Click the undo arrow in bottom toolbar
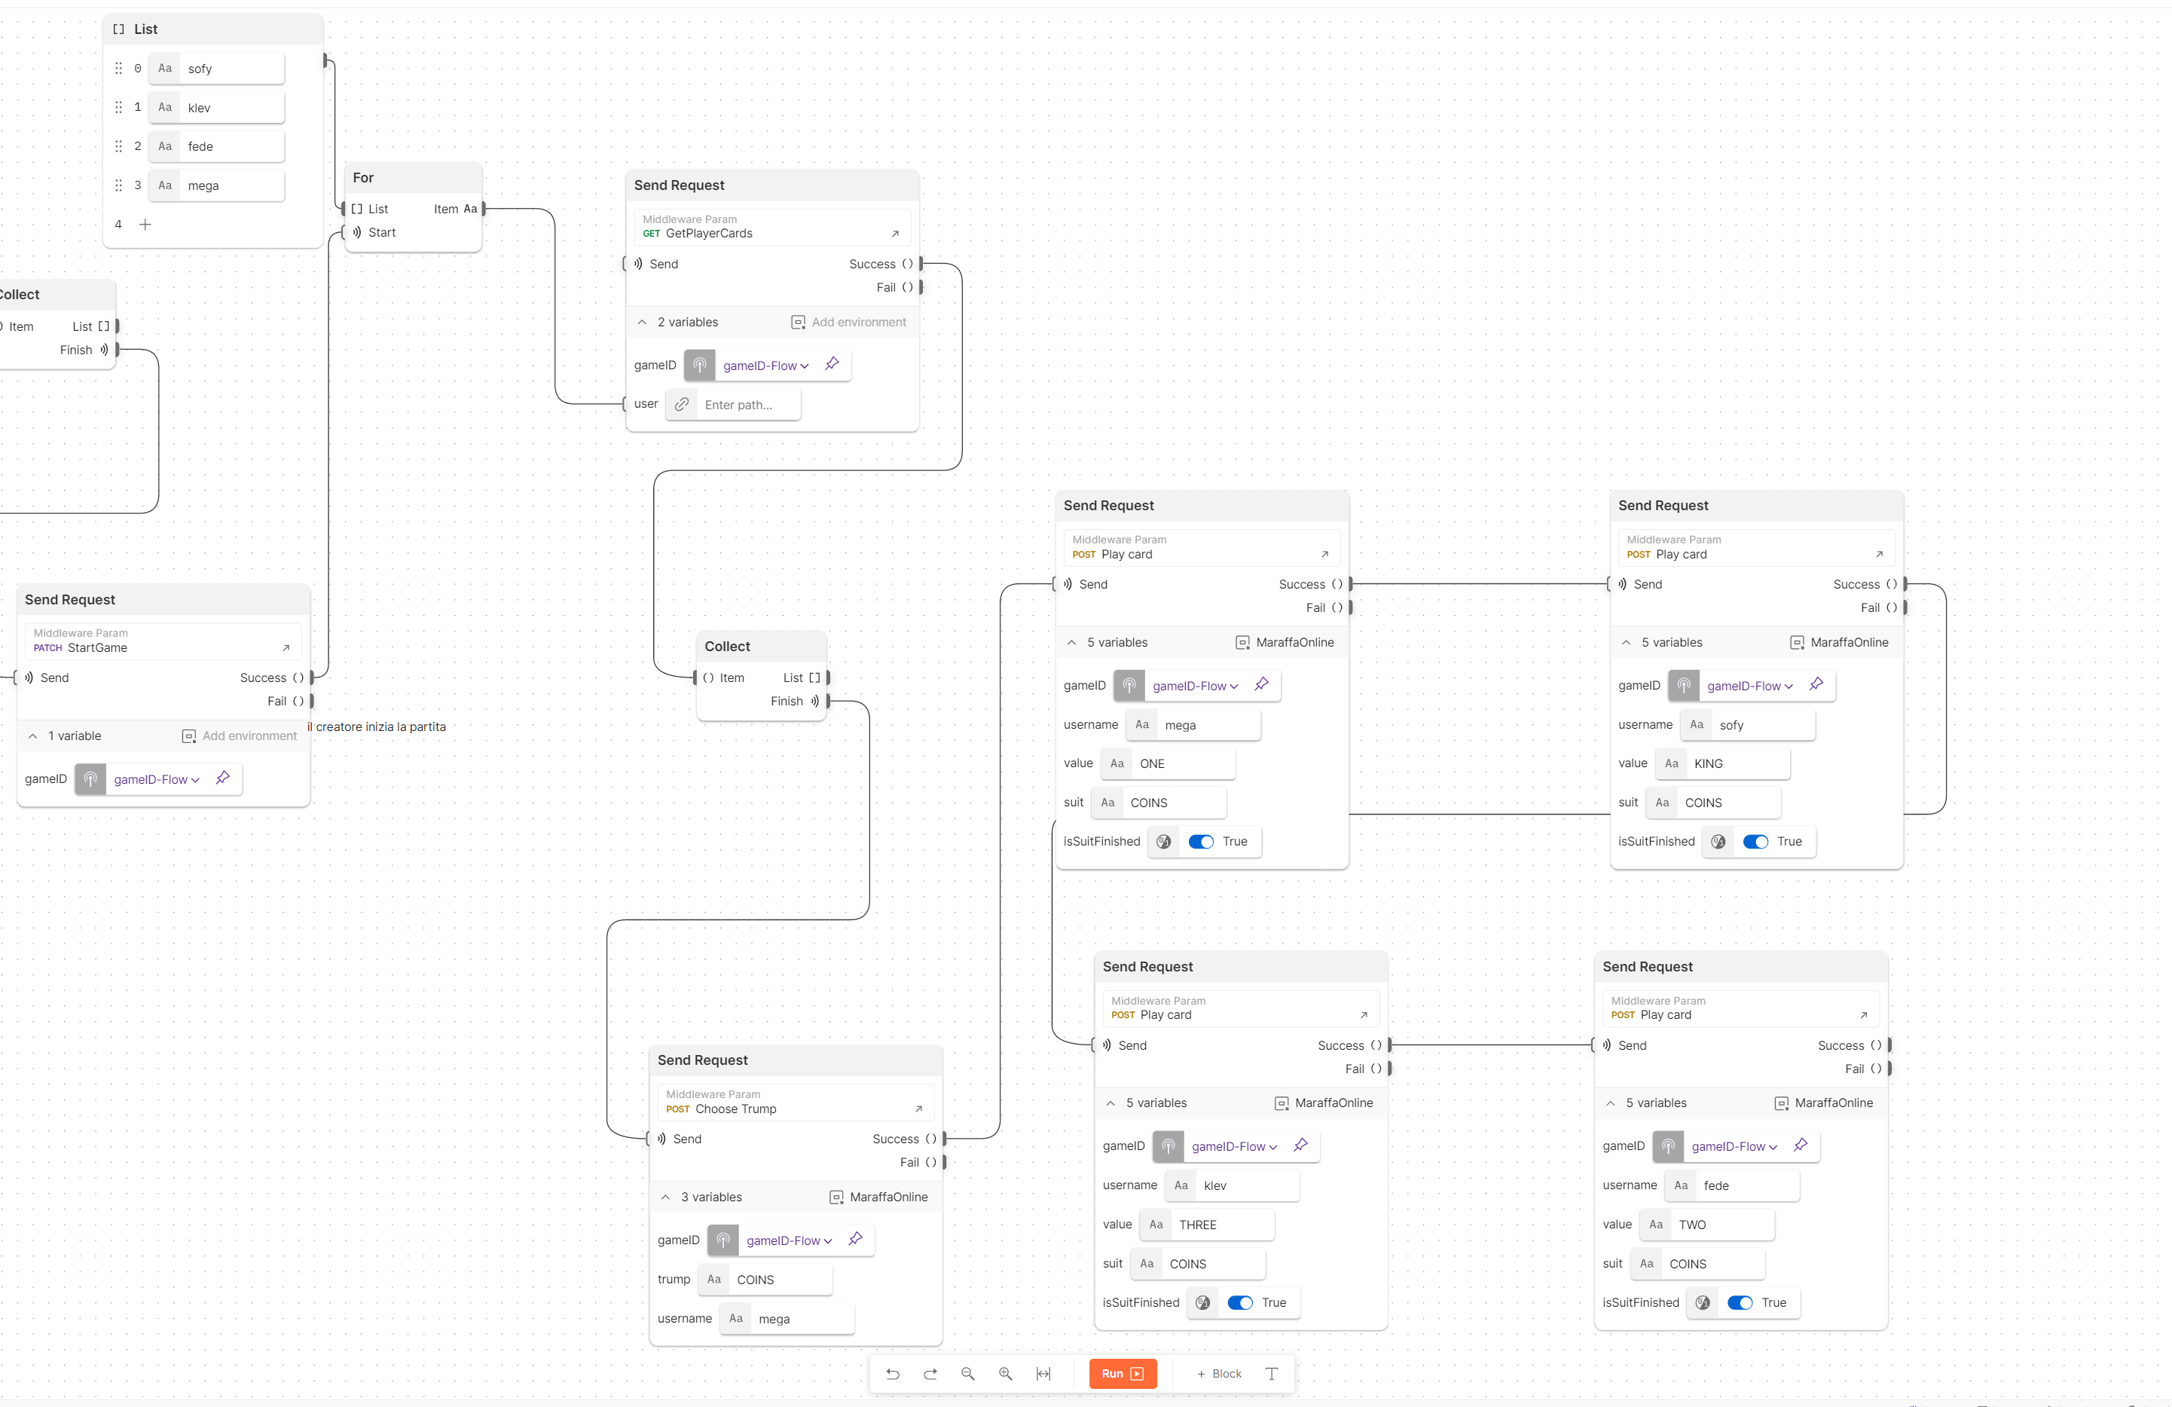2172x1407 pixels. pyautogui.click(x=893, y=1373)
